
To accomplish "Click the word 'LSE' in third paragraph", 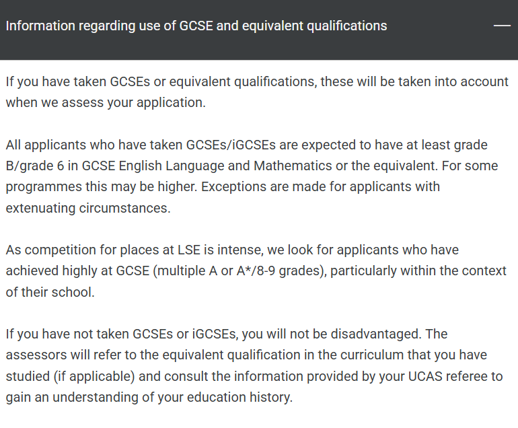I will click(189, 250).
